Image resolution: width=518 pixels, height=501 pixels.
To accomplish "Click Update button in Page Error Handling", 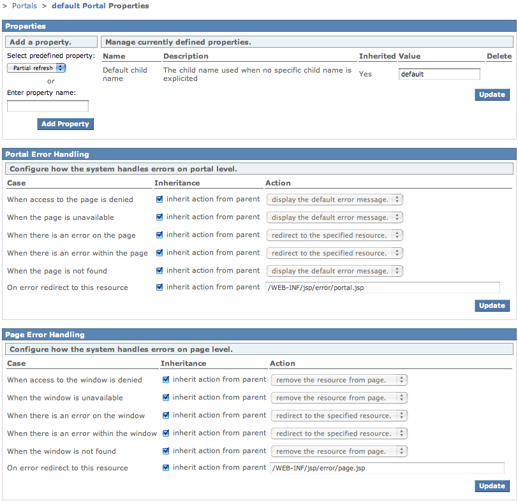I will [491, 486].
